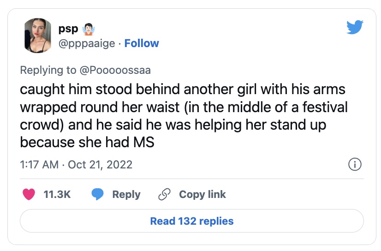Click the psp display name
381x251 pixels.
tap(67, 29)
